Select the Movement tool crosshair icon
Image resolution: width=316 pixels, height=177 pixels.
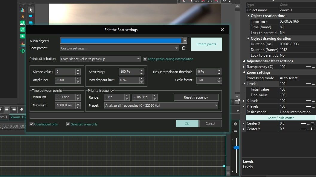(23, 51)
